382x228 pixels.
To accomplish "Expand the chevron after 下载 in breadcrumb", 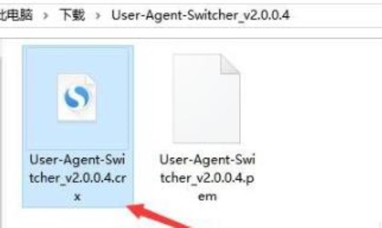I will pos(98,16).
